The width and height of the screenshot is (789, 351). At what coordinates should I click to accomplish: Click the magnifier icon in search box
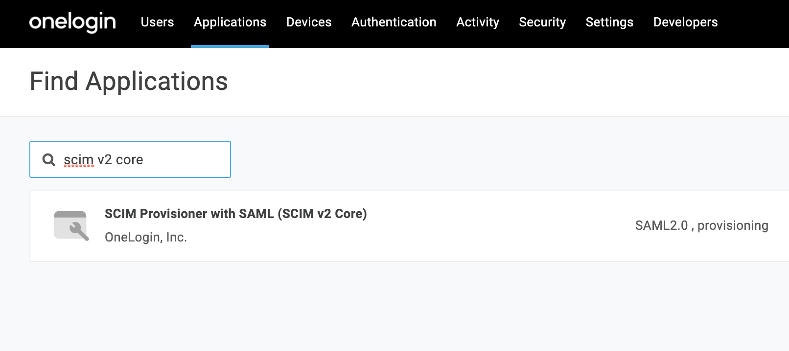(49, 160)
